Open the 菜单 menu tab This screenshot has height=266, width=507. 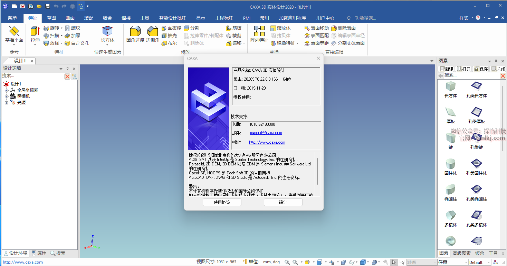[x=12, y=18]
